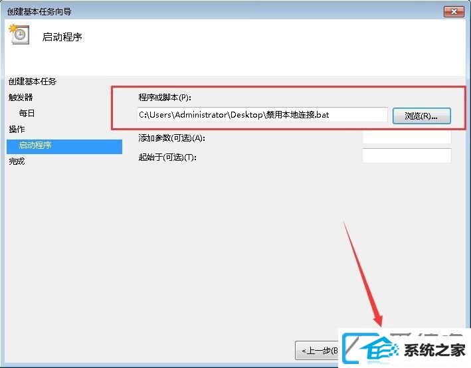The width and height of the screenshot is (471, 368).
Task: Click the 启动程序 page heading
Action: coord(62,37)
